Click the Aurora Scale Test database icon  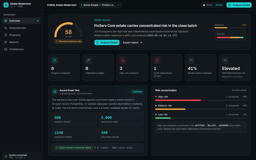click(x=55, y=92)
